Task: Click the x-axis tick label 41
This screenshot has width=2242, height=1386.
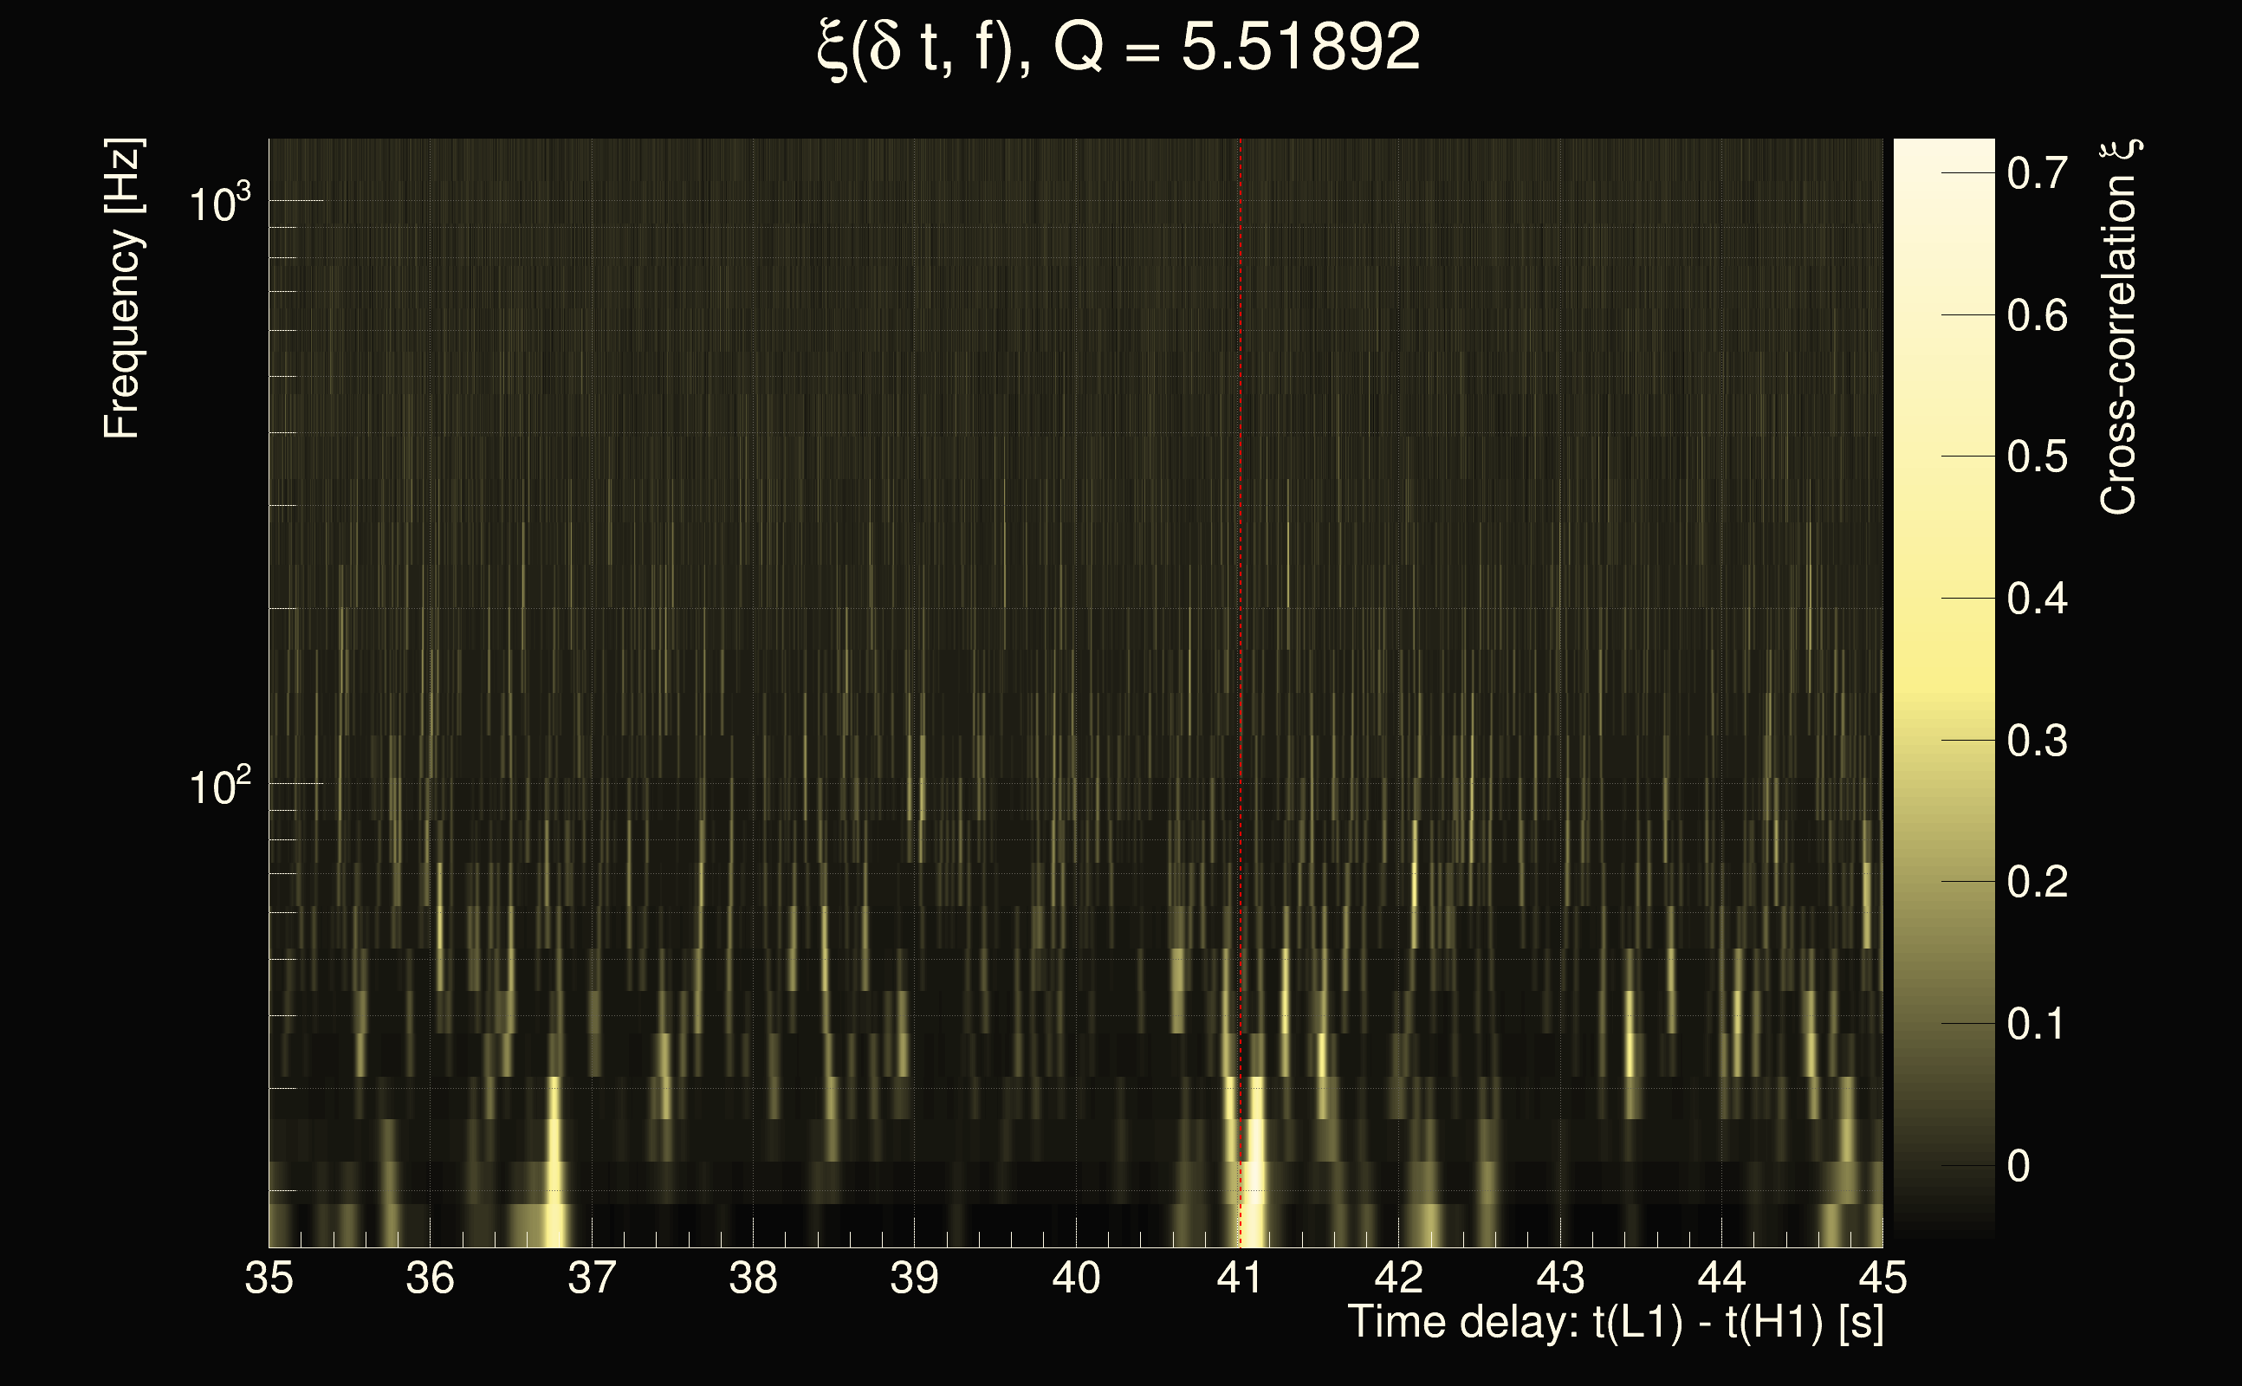Action: [x=1239, y=1278]
